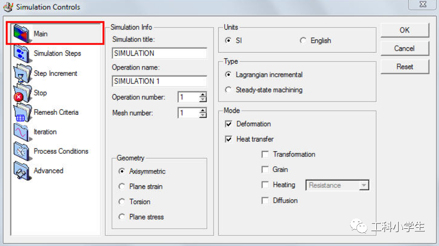The image size is (439, 246).
Task: Open the Simulation Steps folder icon
Action: [x=22, y=53]
